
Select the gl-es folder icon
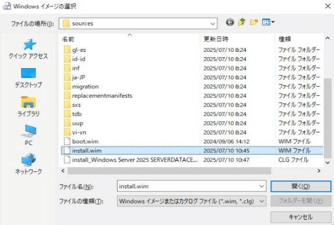tap(67, 50)
